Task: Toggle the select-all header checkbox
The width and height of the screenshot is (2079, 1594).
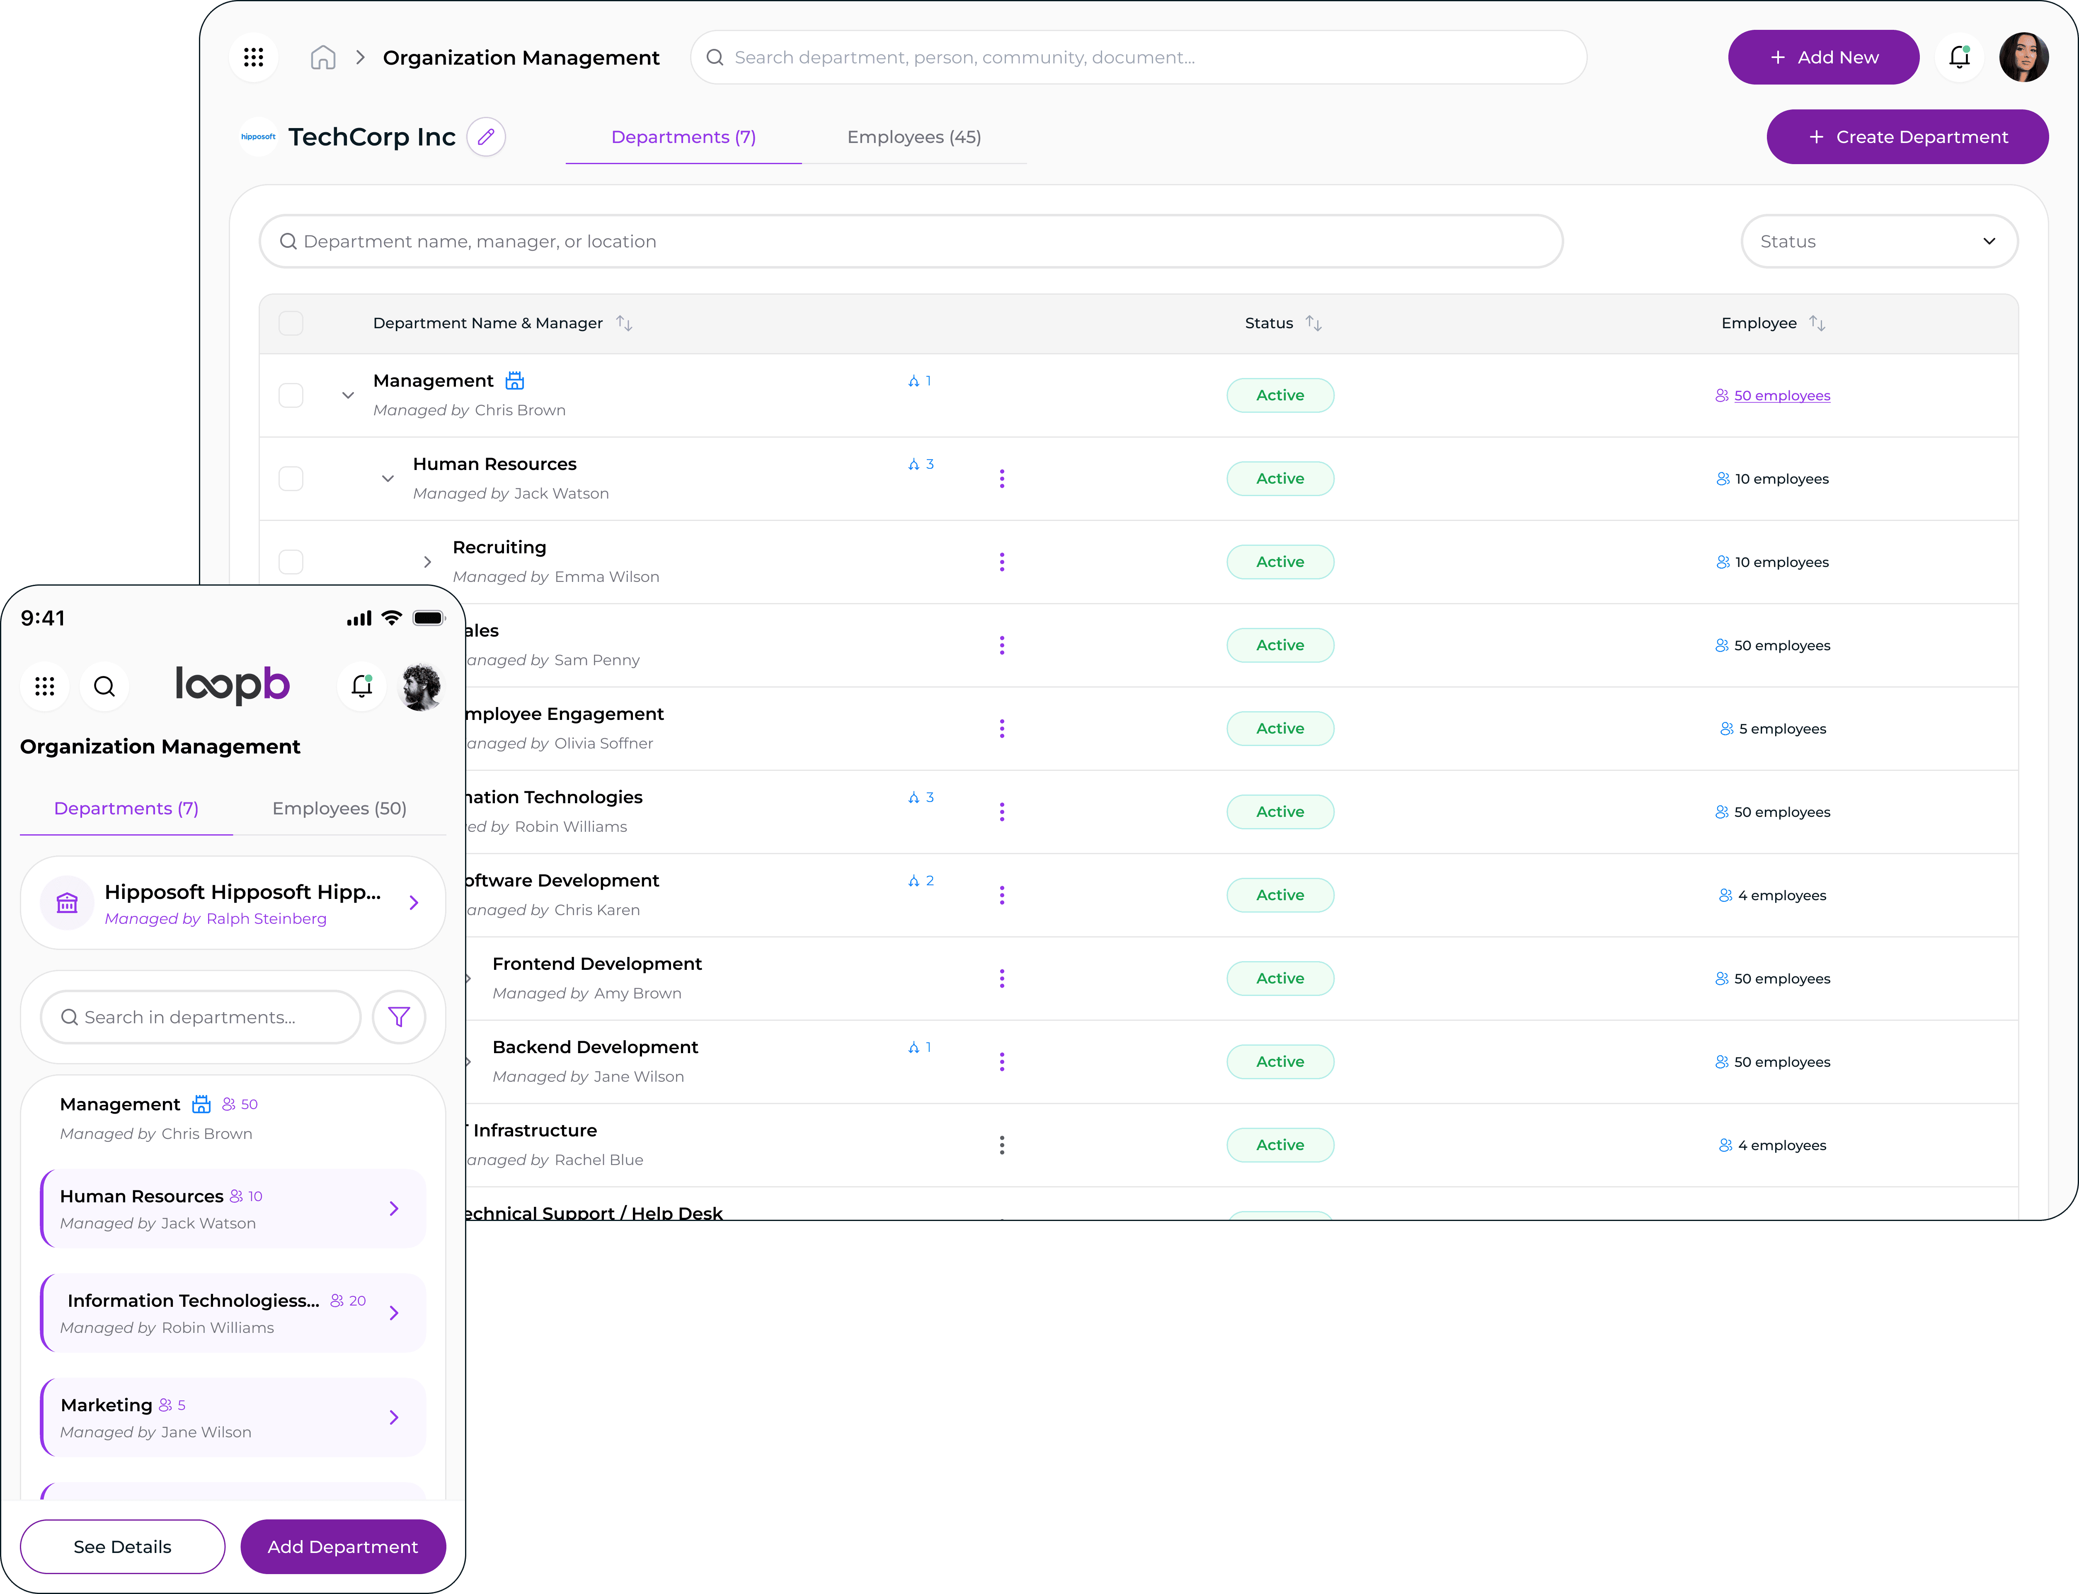Action: click(291, 324)
